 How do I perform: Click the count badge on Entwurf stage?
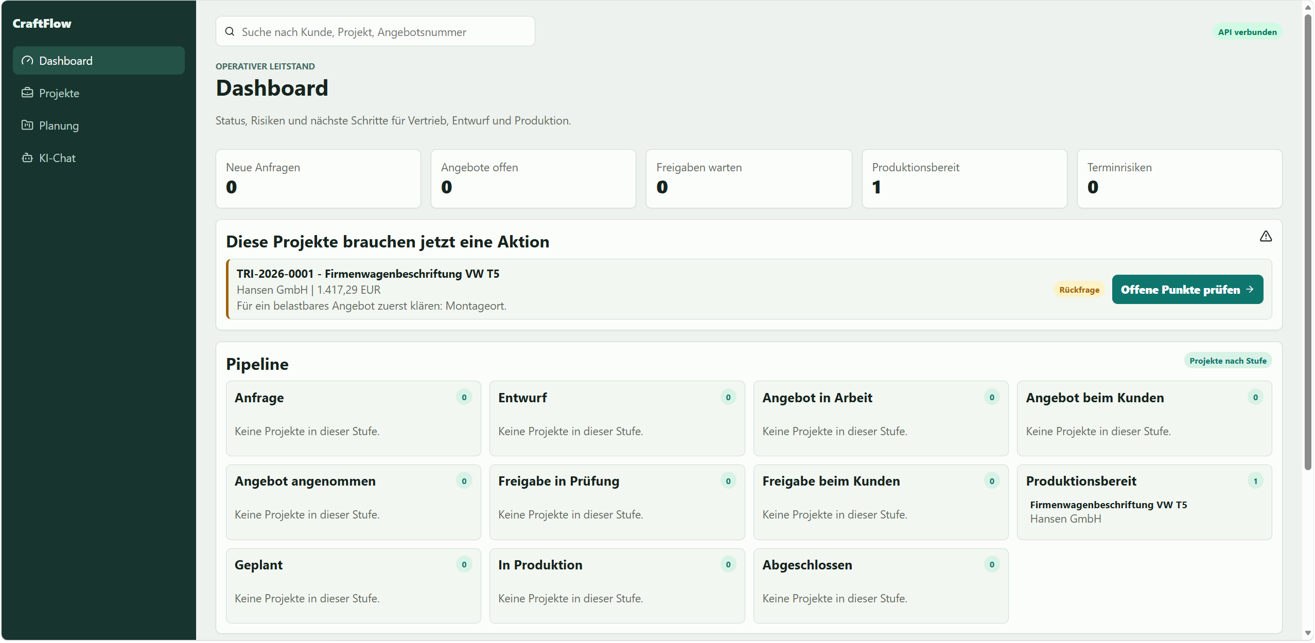click(728, 398)
